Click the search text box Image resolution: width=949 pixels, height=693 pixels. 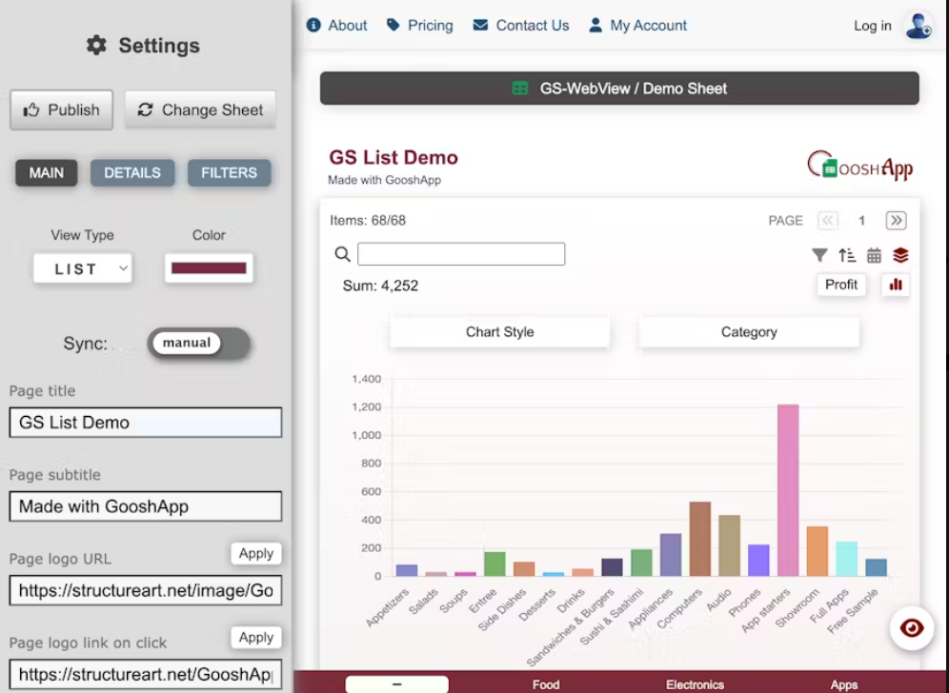pyautogui.click(x=461, y=254)
